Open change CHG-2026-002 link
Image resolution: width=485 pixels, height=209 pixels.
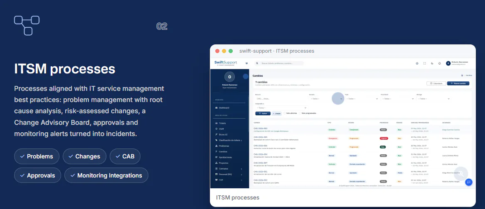point(261,180)
